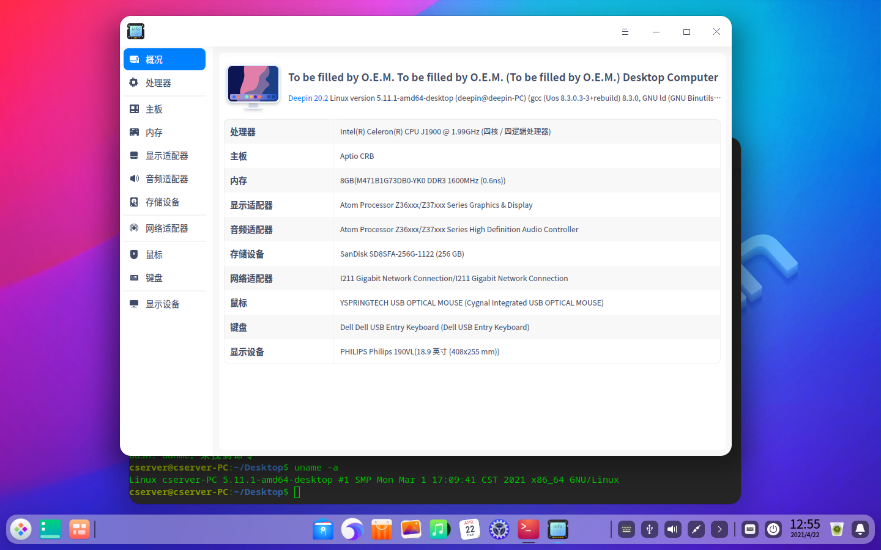Click the Linux version 5.11.1 kernel text

[526, 98]
